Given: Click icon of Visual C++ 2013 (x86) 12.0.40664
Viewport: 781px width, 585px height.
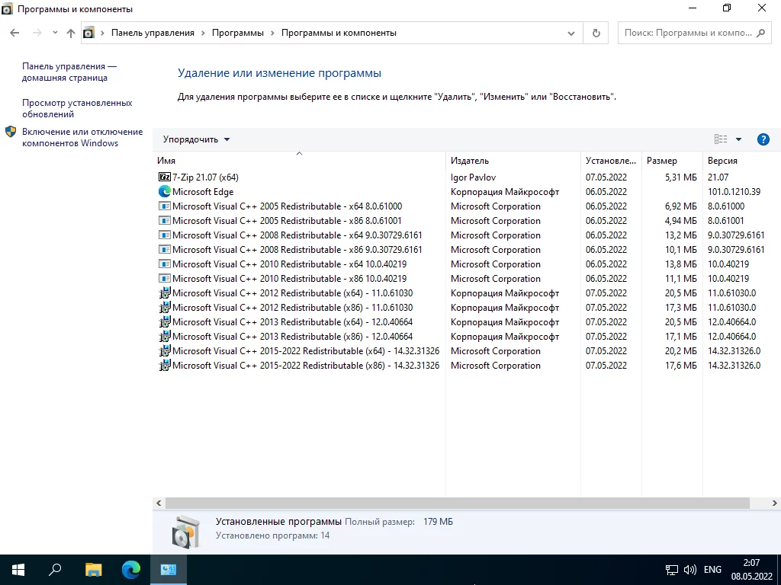Looking at the screenshot, I should [x=165, y=336].
